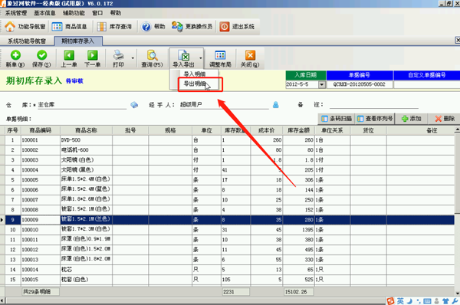Click soft keyboard icon in IME bar
Image resolution: width=460 pixels, height=305 pixels.
[428, 301]
